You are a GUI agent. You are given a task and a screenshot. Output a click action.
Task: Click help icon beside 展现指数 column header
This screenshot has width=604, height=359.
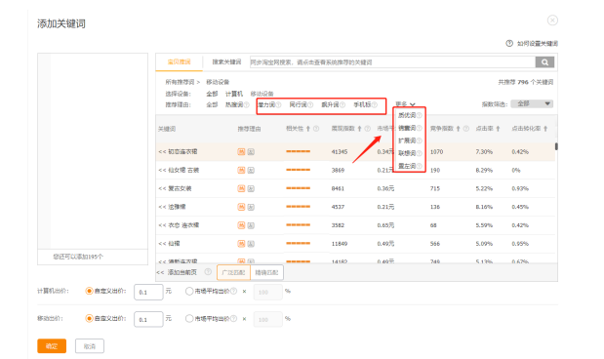click(x=367, y=129)
